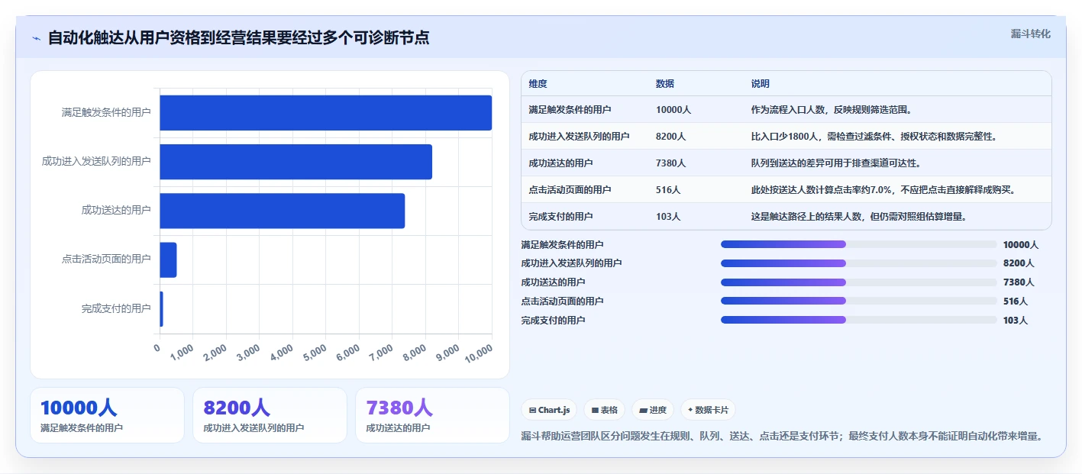Click the 漏斗转化 badge

pyautogui.click(x=1030, y=34)
